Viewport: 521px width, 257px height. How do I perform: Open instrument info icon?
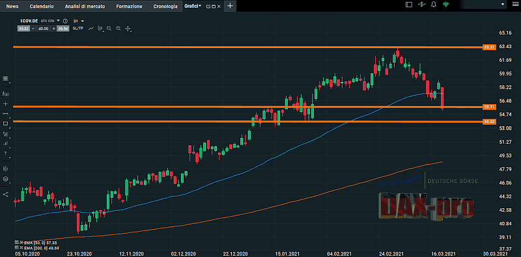click(x=66, y=21)
